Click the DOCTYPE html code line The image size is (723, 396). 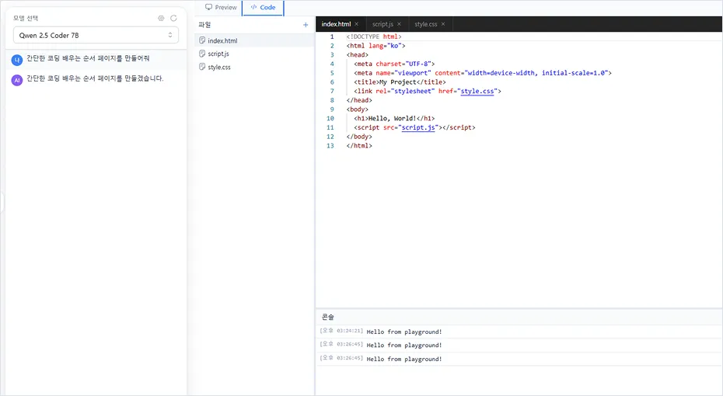[x=374, y=36]
